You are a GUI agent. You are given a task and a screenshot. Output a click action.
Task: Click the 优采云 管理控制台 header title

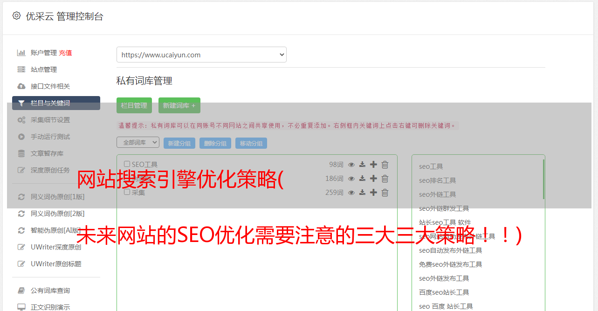click(x=64, y=16)
